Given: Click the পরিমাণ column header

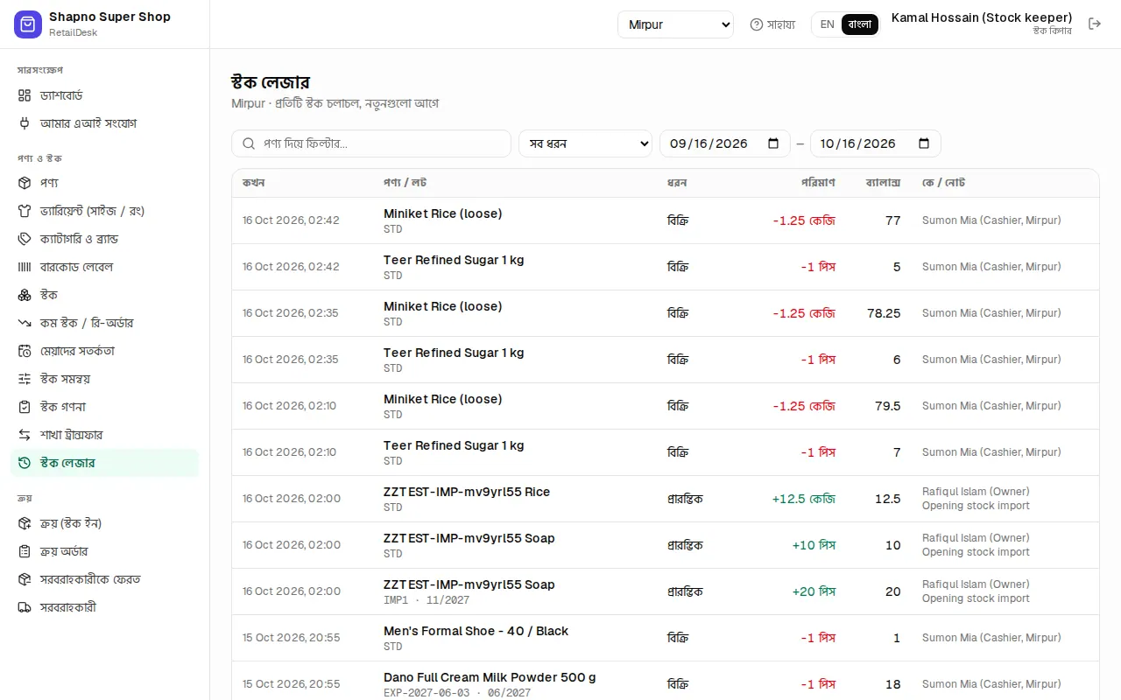Looking at the screenshot, I should click(818, 183).
